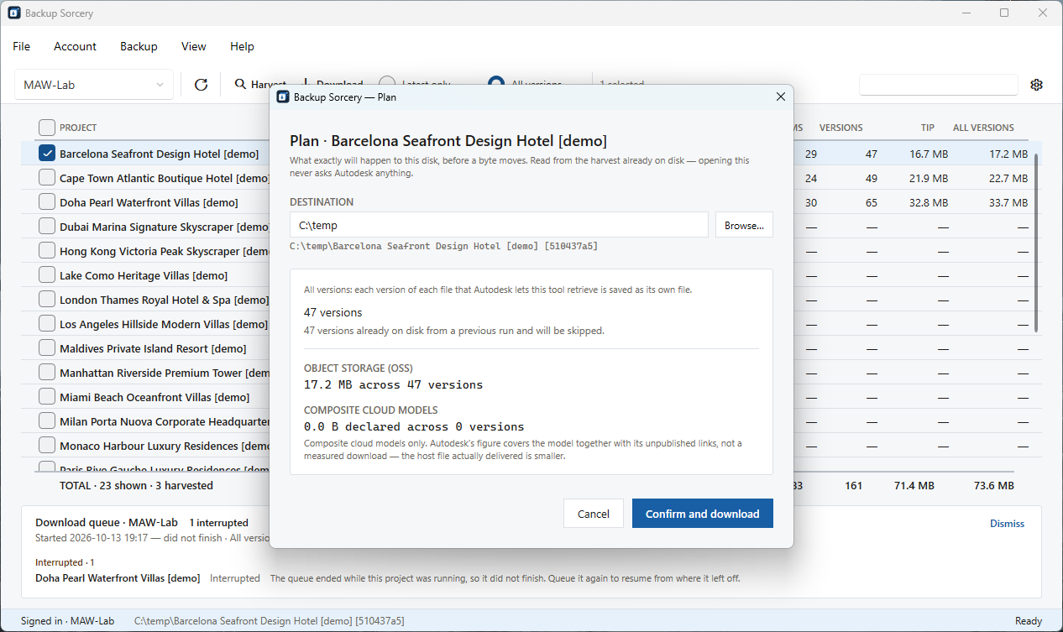Viewport: 1063px width, 632px height.
Task: Click the 22.7 MB all versions cell
Action: coord(1008,179)
